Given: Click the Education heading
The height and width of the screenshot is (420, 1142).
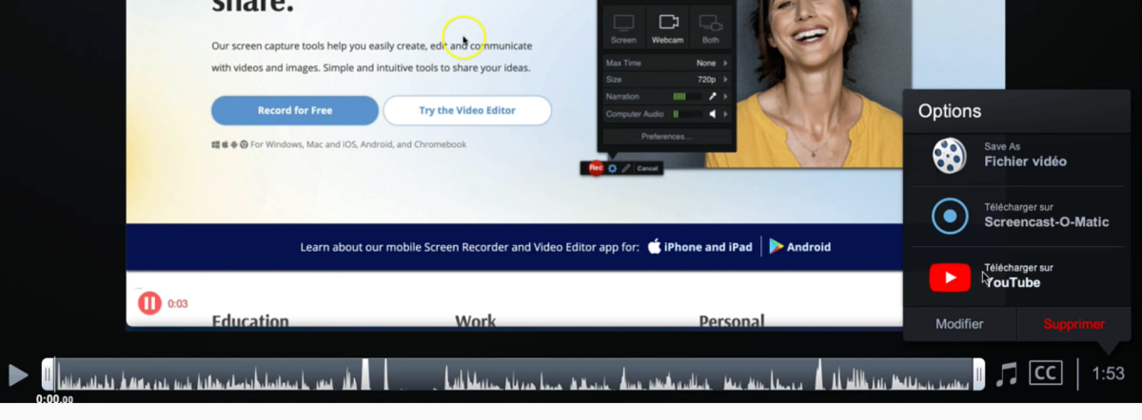Looking at the screenshot, I should pos(250,321).
